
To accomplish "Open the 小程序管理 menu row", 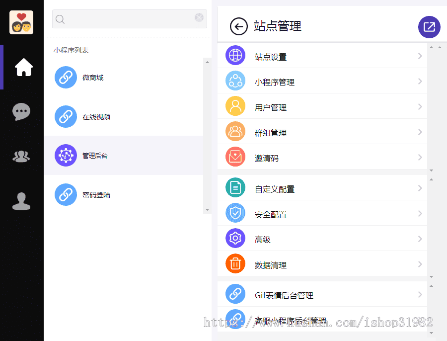I will coord(322,81).
